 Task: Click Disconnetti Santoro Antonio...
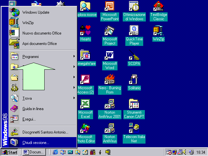tap(43, 132)
